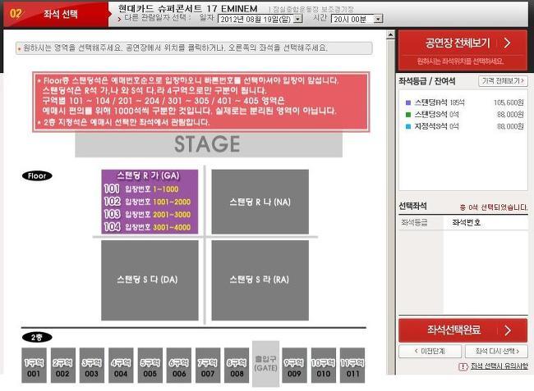534x391 pixels.
Task: Select 2층 section 8구역 008
Action: (x=237, y=366)
